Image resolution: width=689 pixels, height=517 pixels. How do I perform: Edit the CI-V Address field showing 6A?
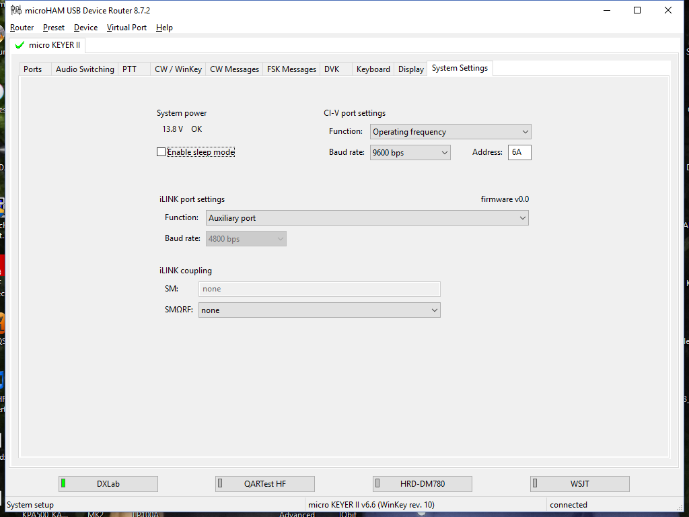pos(519,152)
